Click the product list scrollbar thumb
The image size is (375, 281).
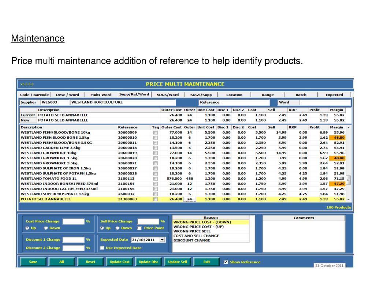pyautogui.click(x=349, y=180)
